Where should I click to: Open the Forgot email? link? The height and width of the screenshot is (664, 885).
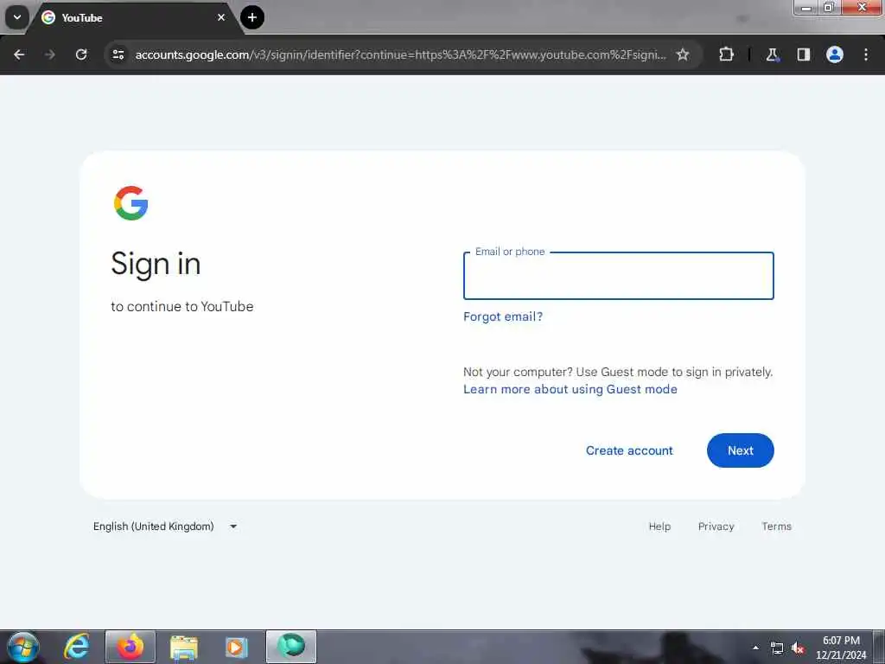click(503, 316)
